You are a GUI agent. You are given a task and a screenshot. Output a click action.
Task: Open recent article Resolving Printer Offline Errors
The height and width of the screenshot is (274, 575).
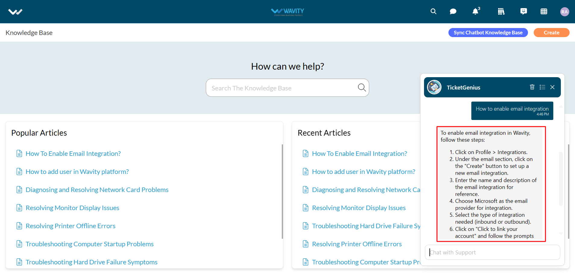tap(357, 244)
